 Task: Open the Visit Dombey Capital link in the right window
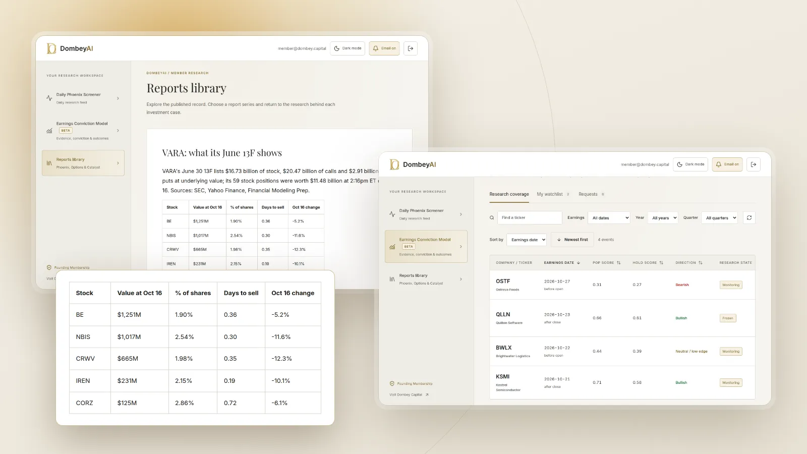[409, 395]
